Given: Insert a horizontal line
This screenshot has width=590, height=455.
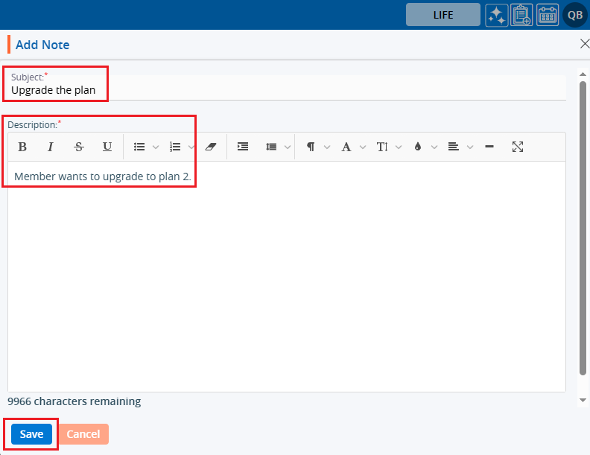Looking at the screenshot, I should pyautogui.click(x=489, y=147).
